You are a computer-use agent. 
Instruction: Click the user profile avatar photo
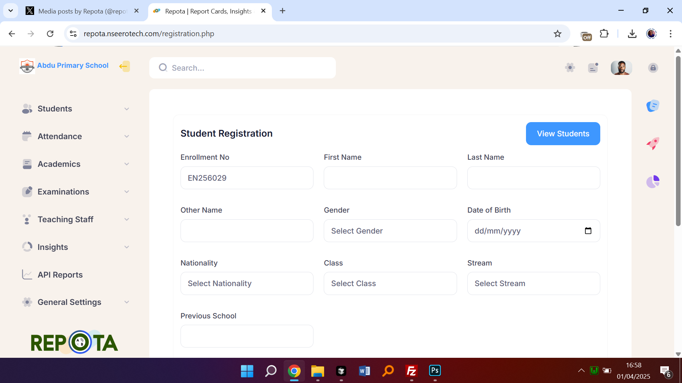[x=621, y=67]
